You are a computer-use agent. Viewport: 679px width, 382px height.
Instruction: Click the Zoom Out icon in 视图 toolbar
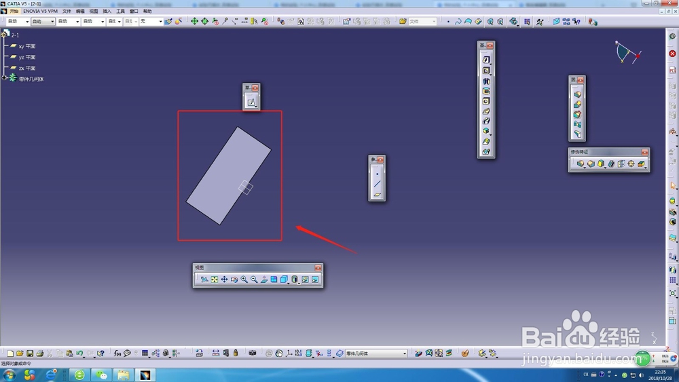254,280
